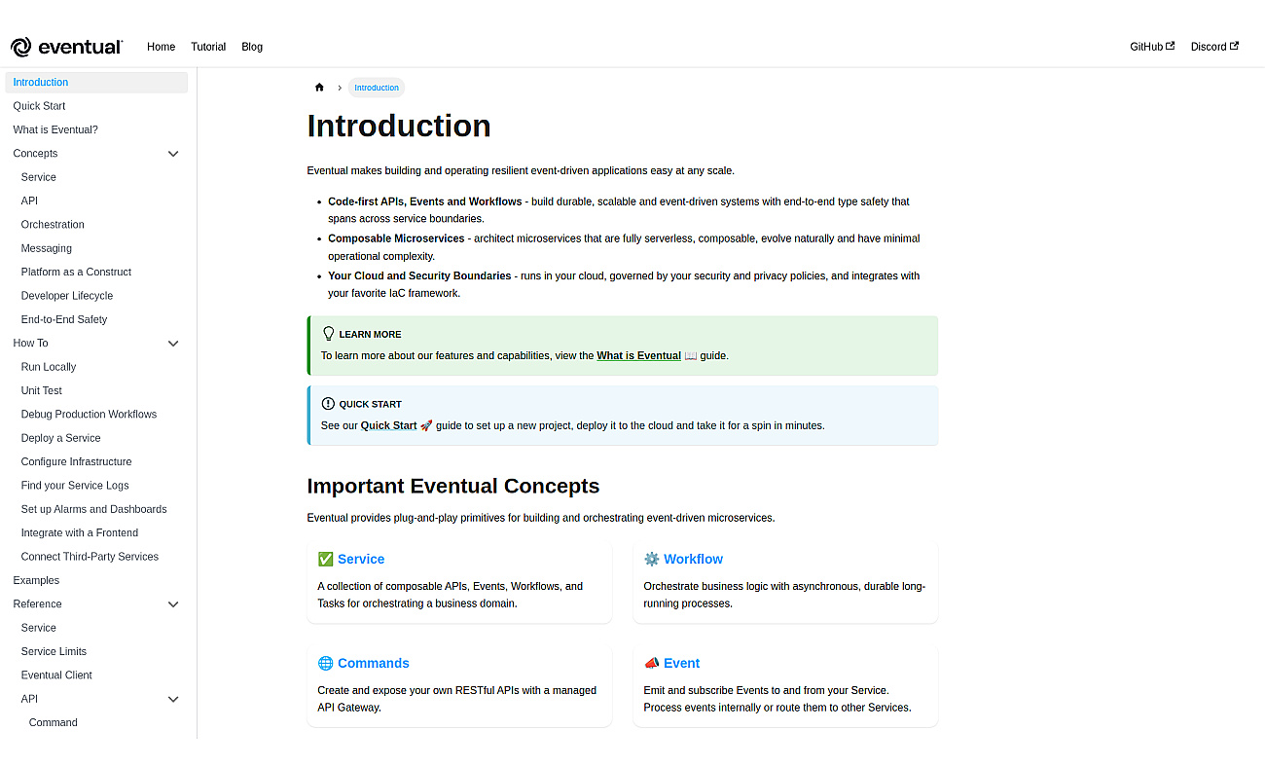This screenshot has width=1265, height=767.
Task: Collapse the Reference sidebar section
Action: [173, 604]
